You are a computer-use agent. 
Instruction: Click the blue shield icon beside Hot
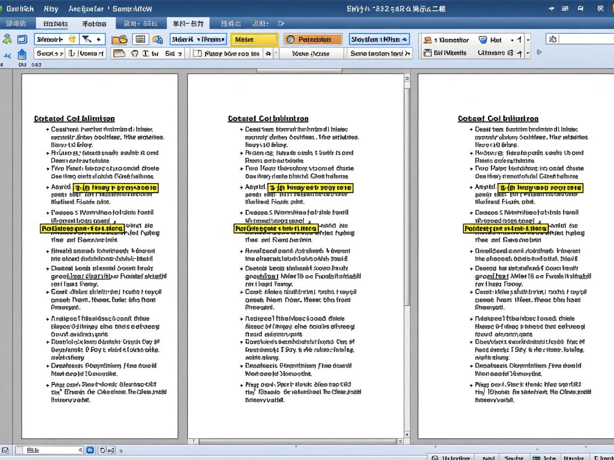click(x=483, y=40)
